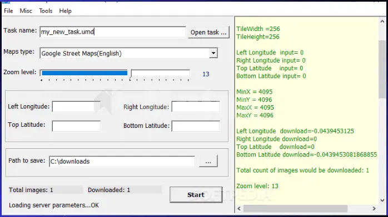Image resolution: width=388 pixels, height=217 pixels.
Task: Click the Left Longitude input field
Action: tap(76, 107)
